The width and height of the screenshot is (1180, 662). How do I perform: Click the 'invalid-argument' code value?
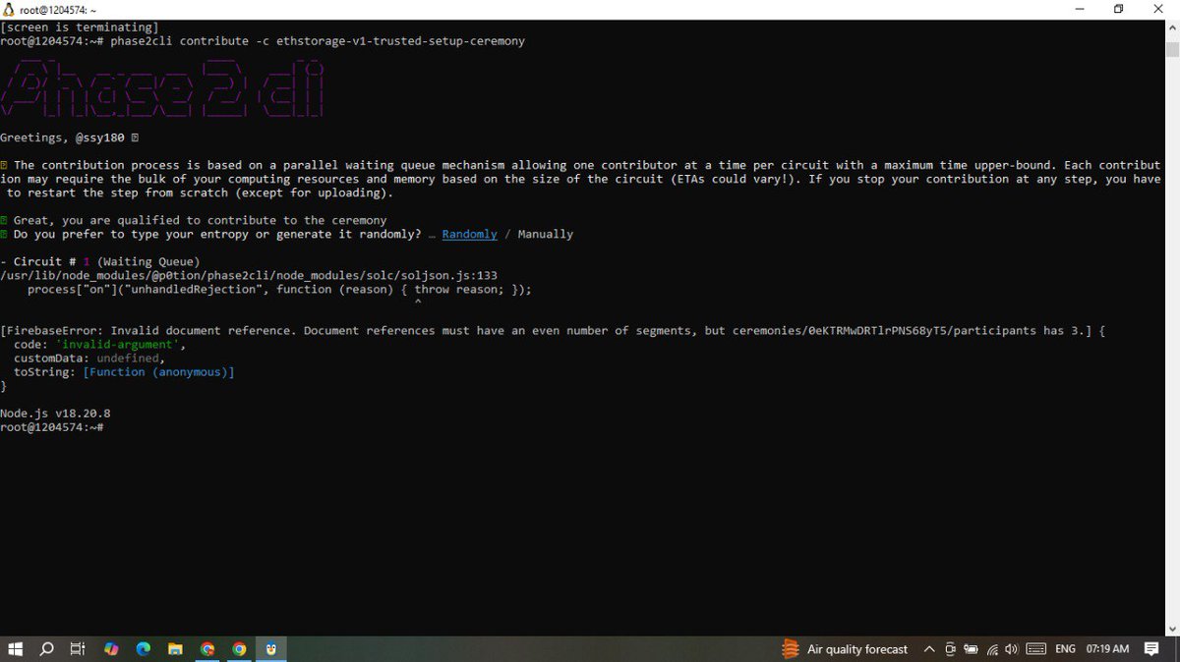[x=117, y=344]
